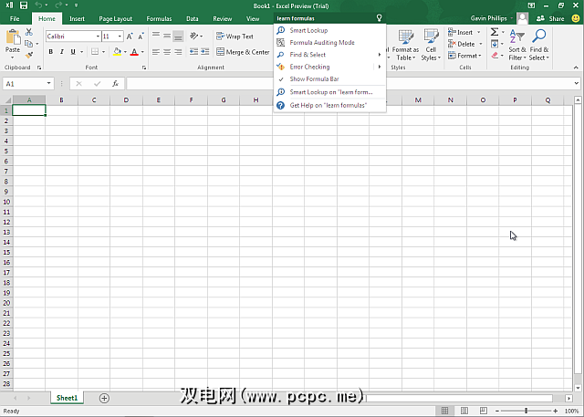Click the AutoSum sigma icon
Image resolution: width=584 pixels, height=417 pixels.
point(494,32)
